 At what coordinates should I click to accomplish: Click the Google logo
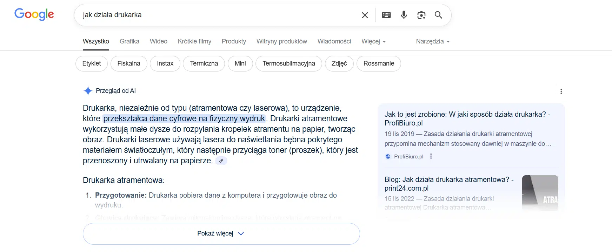tap(34, 14)
